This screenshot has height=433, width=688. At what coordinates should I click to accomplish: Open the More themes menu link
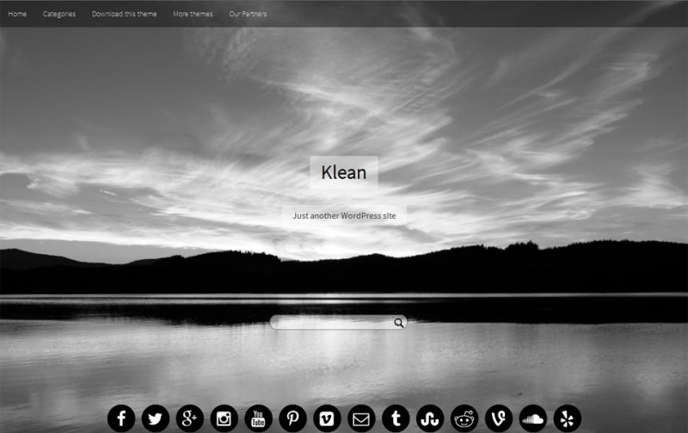point(193,14)
